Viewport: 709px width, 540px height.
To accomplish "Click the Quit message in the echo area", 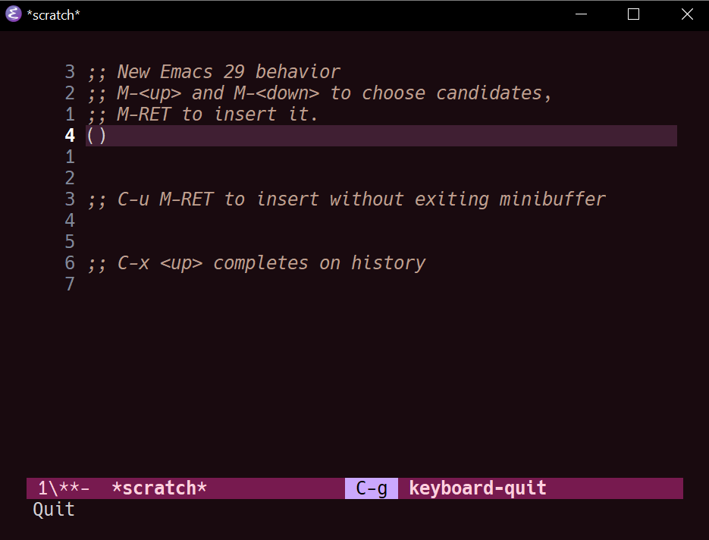I will point(54,510).
